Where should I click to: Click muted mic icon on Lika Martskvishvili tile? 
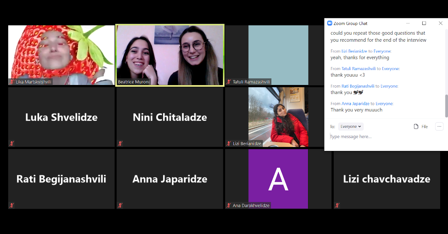coord(12,82)
